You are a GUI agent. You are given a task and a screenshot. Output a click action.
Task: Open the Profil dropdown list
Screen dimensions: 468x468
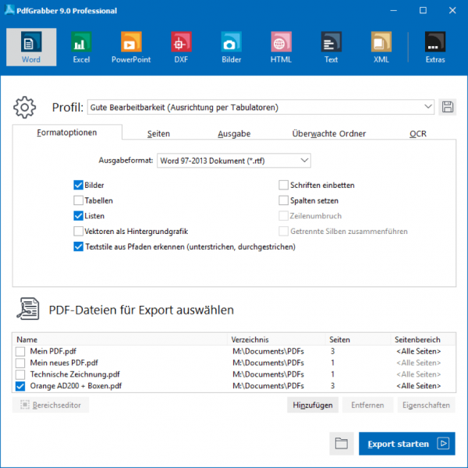click(x=261, y=107)
